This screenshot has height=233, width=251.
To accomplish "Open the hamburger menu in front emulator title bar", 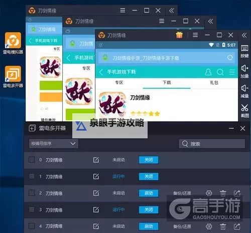I will [195, 35].
